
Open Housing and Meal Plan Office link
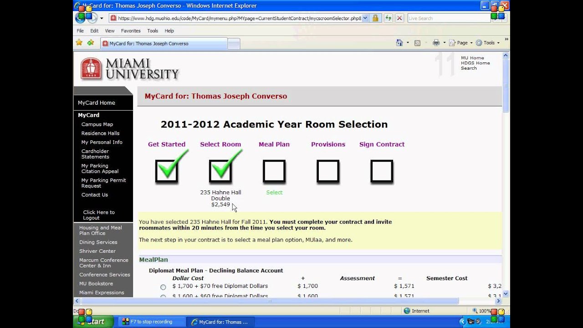click(x=101, y=231)
